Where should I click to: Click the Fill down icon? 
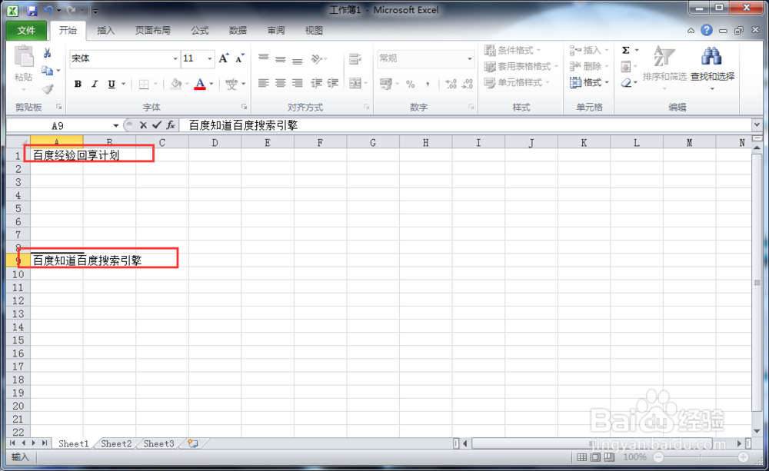(626, 66)
